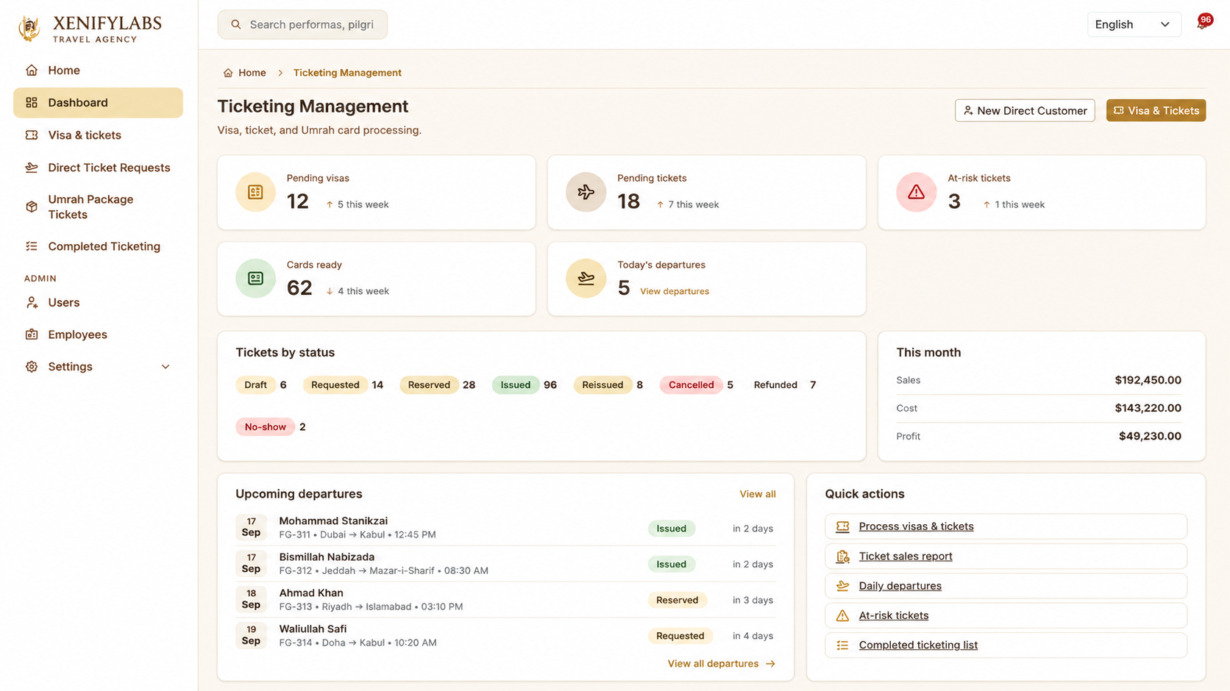Image resolution: width=1230 pixels, height=691 pixels.
Task: Click the Reserved status badge with 28
Action: pyautogui.click(x=429, y=385)
